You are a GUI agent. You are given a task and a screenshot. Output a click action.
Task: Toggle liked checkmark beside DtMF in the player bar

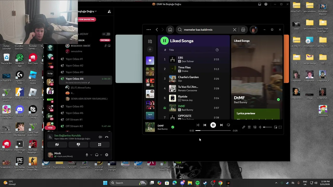coord(173,127)
